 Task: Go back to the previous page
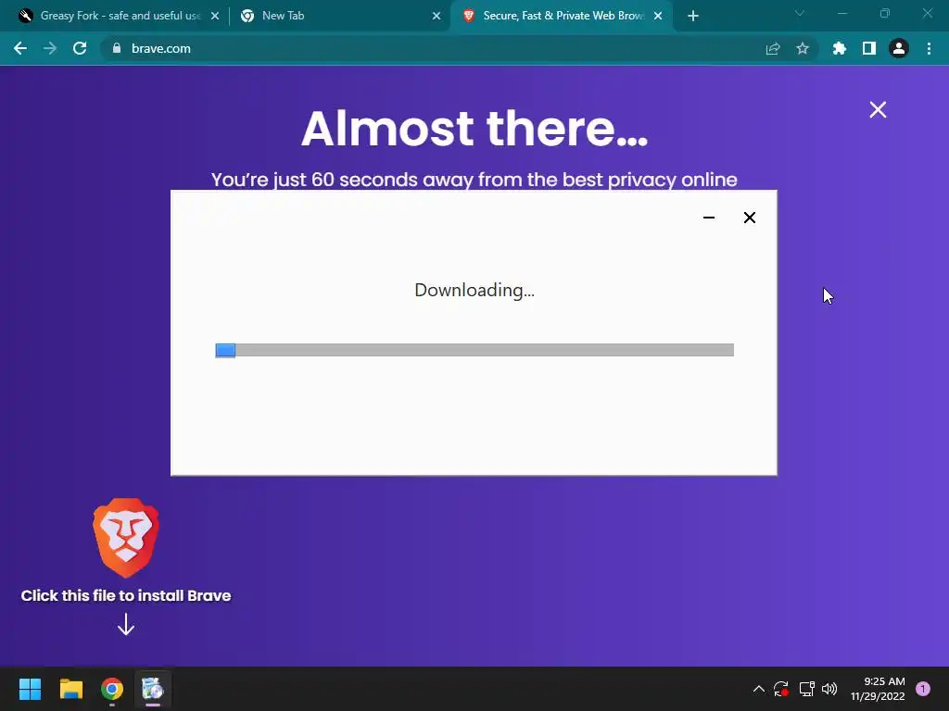[20, 48]
